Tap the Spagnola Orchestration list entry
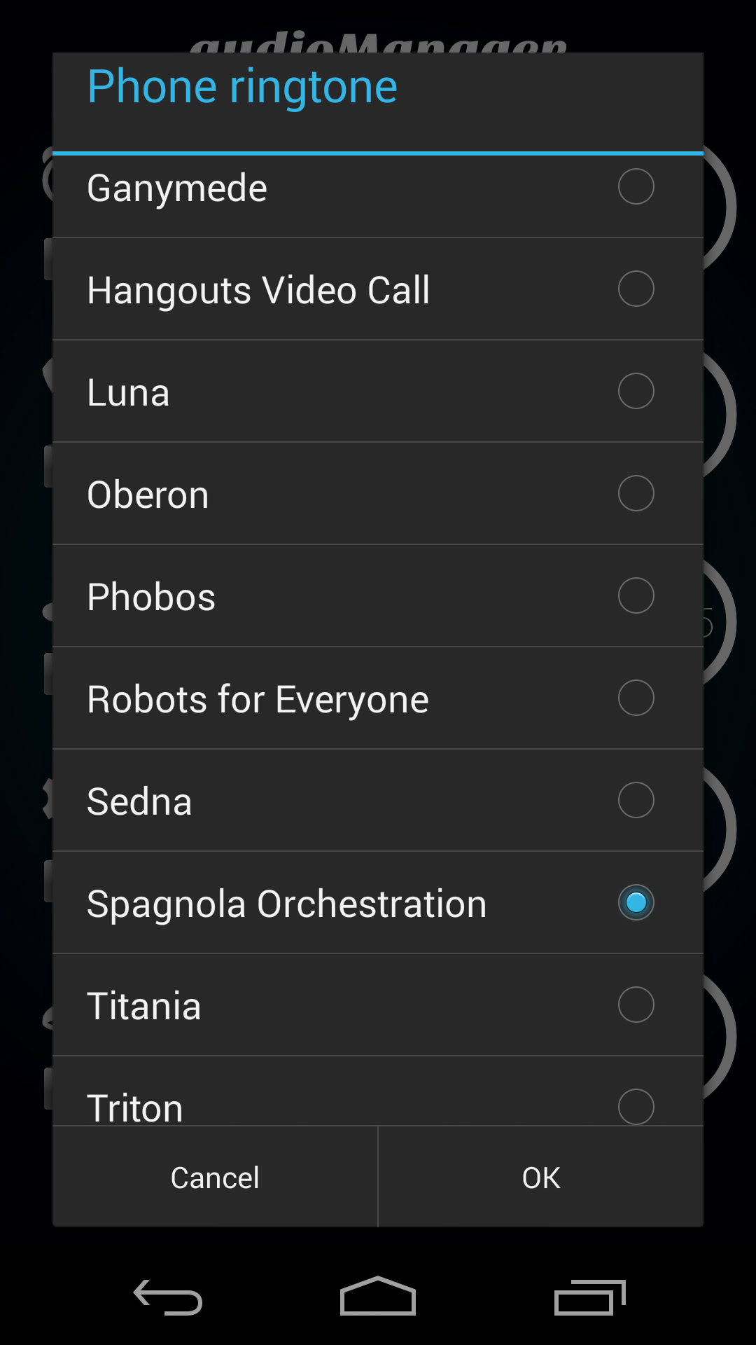756x1345 pixels. [x=286, y=904]
